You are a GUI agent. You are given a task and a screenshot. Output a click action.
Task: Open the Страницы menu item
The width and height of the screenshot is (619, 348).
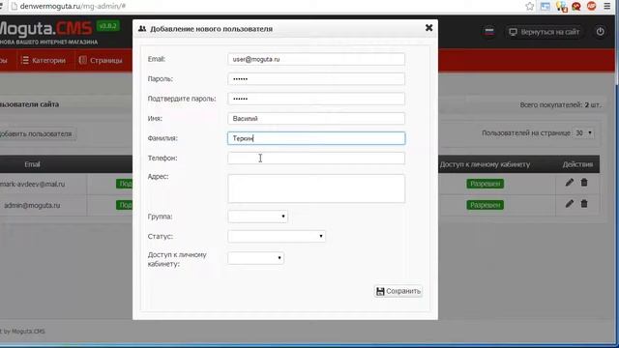(x=101, y=60)
